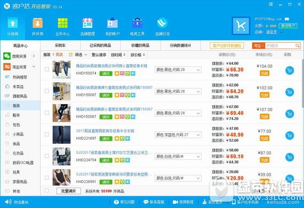Viewport: 304px width, 208px height.
Task: Tick the checkbox for KHD221697 item
Action: click(x=47, y=134)
